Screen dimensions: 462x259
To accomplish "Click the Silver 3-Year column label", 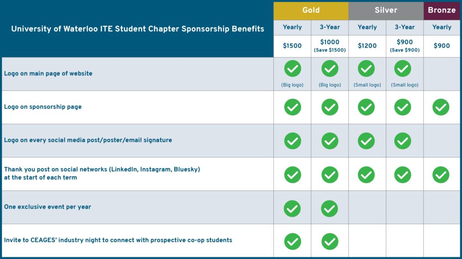I will tap(405, 27).
